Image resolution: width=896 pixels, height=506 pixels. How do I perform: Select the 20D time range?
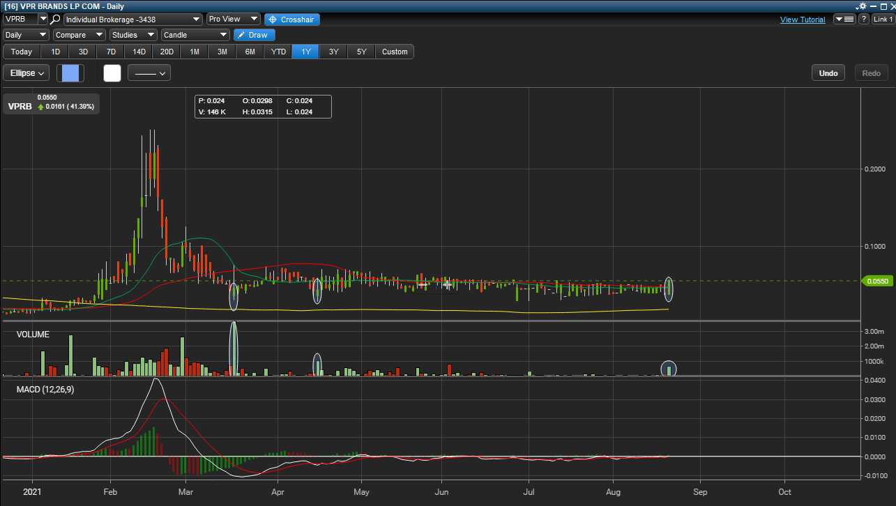point(167,52)
